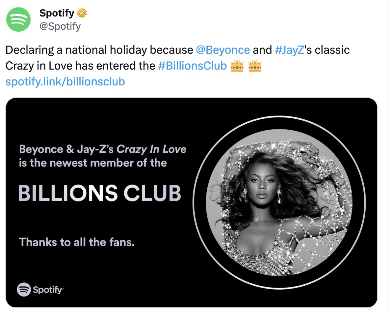The height and width of the screenshot is (310, 392).
Task: Open the Spotify display name profile link
Action: [x=57, y=14]
